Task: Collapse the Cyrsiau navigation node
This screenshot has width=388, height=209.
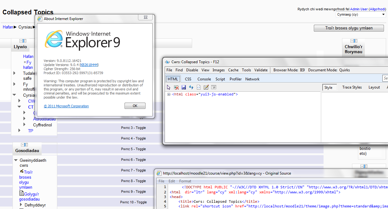Action: point(14,95)
